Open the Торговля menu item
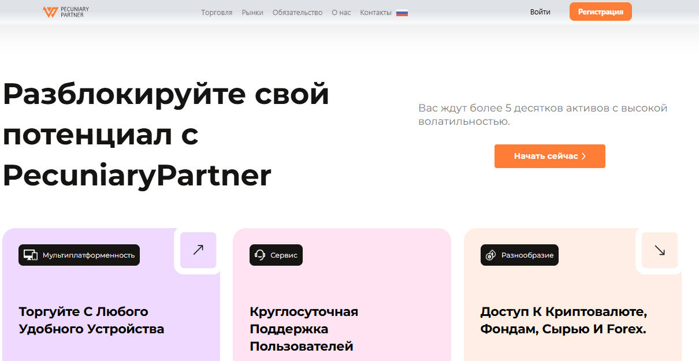The image size is (699, 361). pyautogui.click(x=217, y=12)
